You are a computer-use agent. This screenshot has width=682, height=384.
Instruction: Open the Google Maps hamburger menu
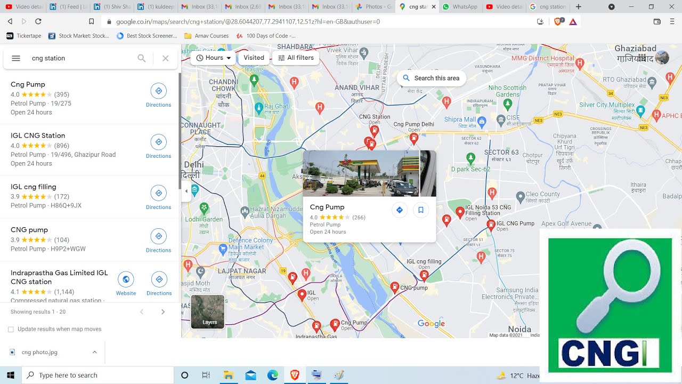[x=16, y=58]
